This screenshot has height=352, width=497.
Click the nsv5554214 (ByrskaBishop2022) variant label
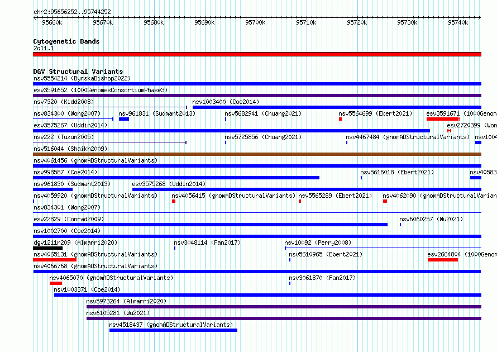(x=82, y=78)
